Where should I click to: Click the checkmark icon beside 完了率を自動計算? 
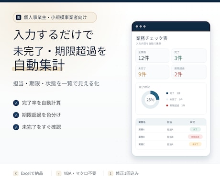tap(16, 103)
